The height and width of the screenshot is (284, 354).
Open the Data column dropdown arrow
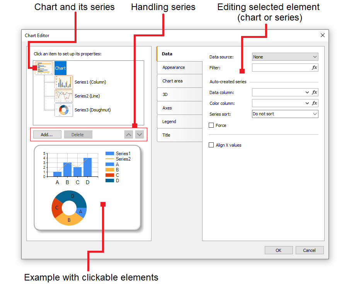pyautogui.click(x=307, y=92)
